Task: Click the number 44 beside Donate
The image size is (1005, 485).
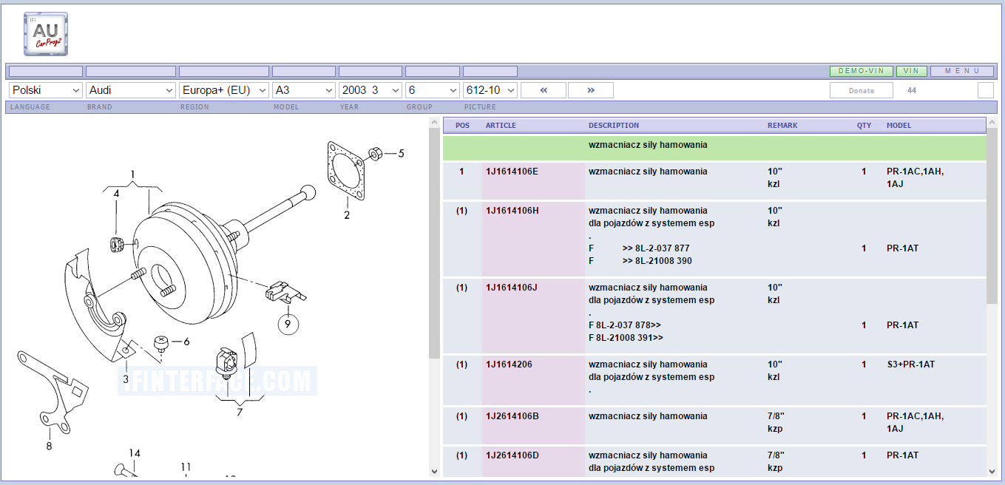Action: (912, 90)
